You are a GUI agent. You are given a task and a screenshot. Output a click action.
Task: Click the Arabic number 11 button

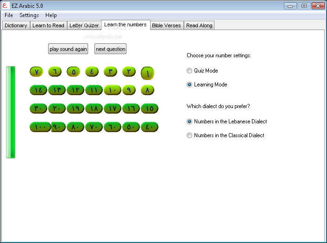pos(94,90)
